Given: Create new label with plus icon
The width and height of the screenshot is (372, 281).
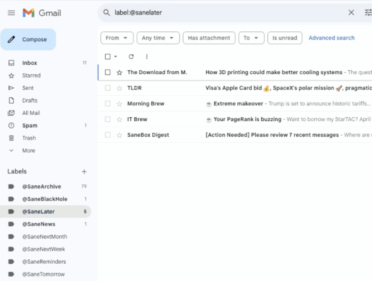Looking at the screenshot, I should click(84, 172).
